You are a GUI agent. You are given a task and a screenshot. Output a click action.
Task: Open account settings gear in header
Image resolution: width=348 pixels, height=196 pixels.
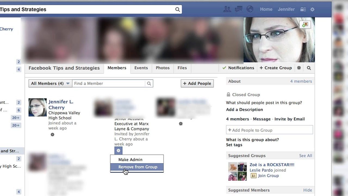312,9
